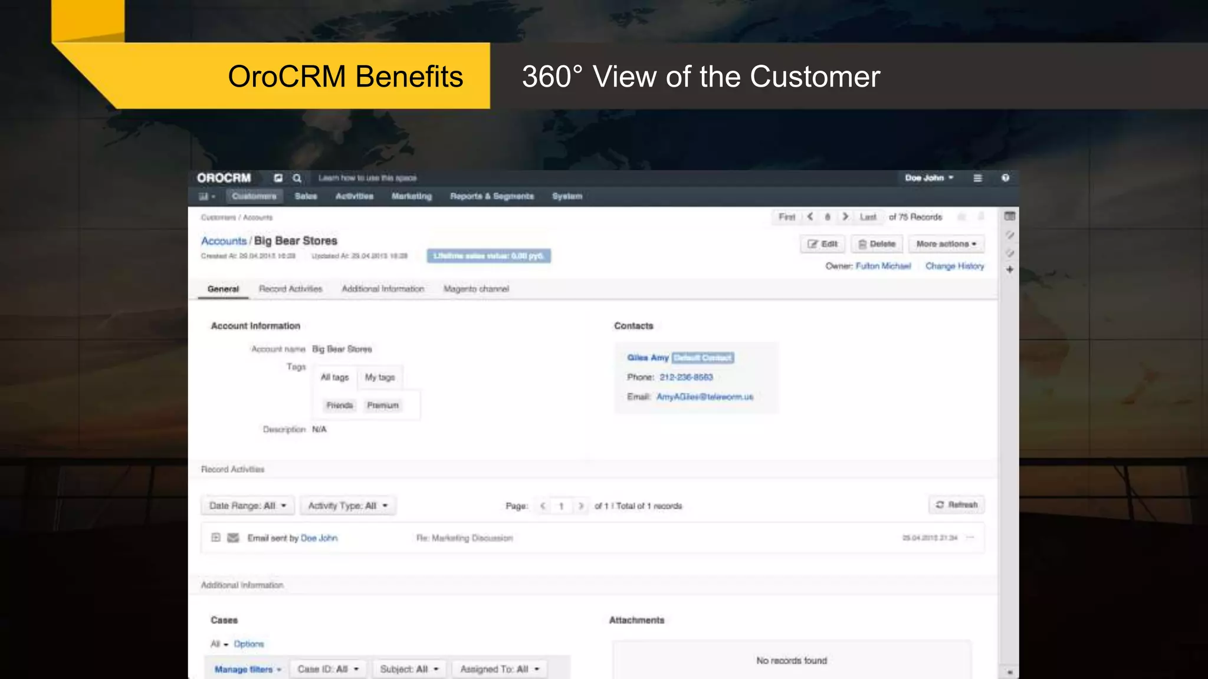This screenshot has height=679, width=1208.
Task: Open the Sales menu
Action: (x=306, y=196)
